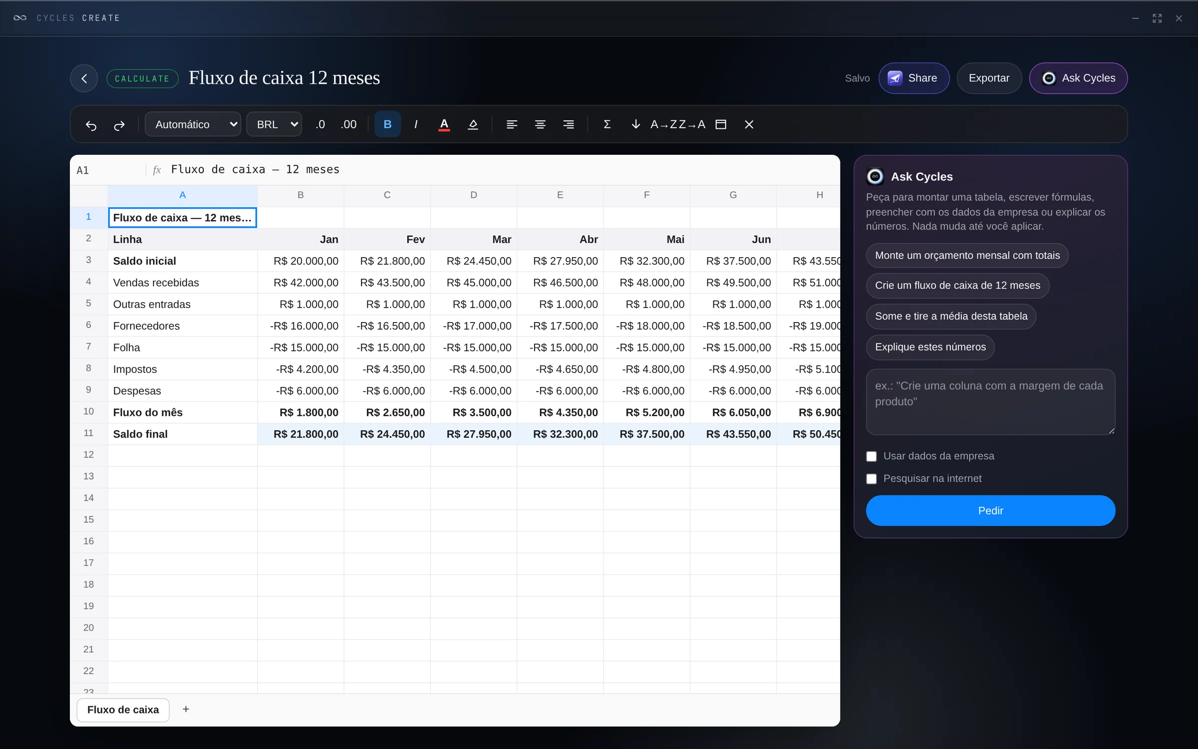The width and height of the screenshot is (1198, 749).
Task: Decrease decimal places with .0 button
Action: pos(320,124)
